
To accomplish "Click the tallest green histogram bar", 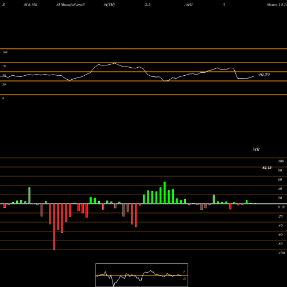I will tap(165, 193).
